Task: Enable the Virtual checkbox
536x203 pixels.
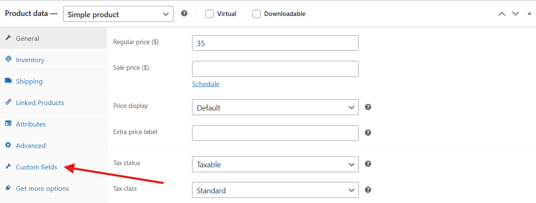Action: (x=210, y=14)
